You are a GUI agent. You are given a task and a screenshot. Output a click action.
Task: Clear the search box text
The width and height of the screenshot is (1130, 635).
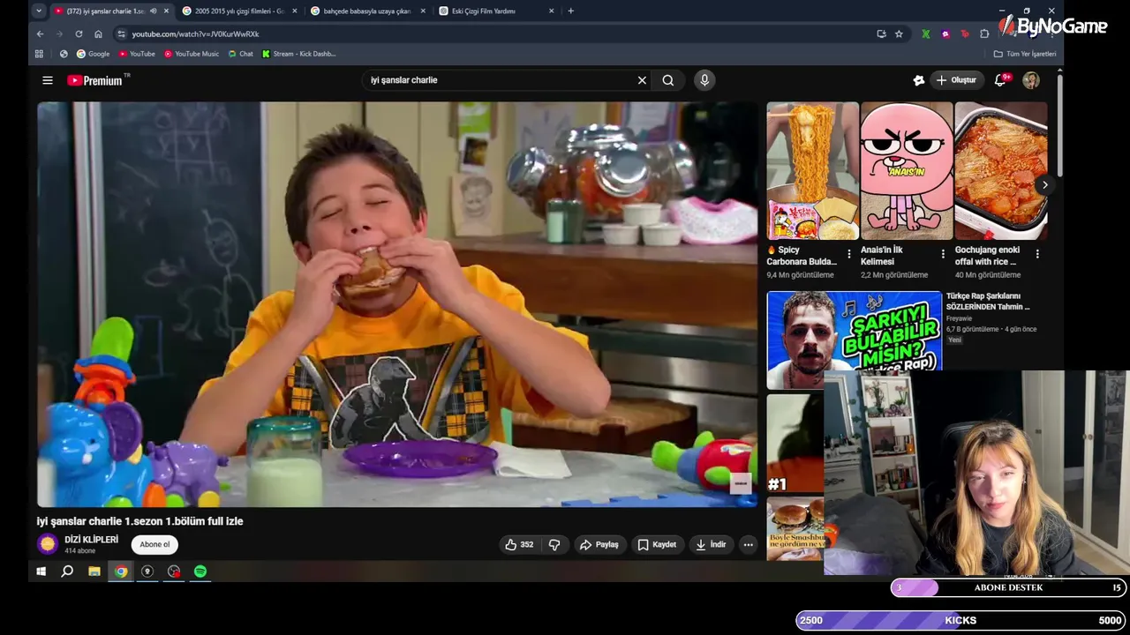[x=642, y=80]
